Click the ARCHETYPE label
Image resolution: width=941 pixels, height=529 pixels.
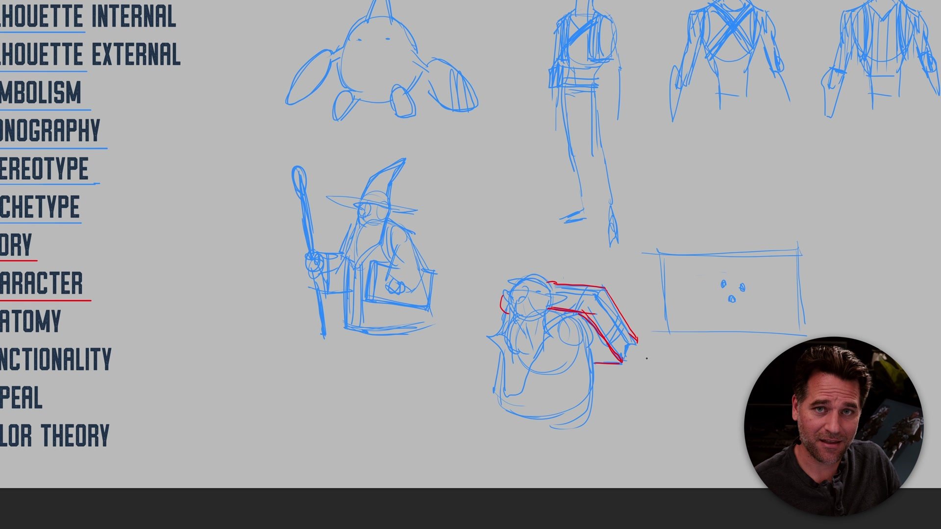pyautogui.click(x=39, y=207)
